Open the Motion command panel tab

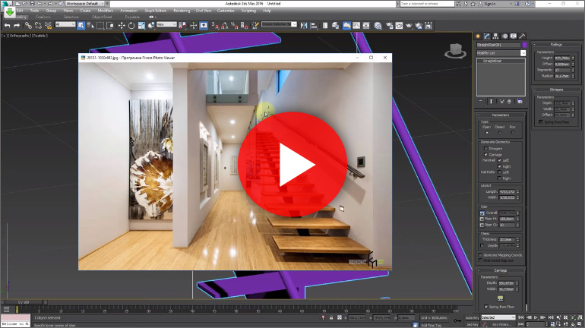point(504,36)
